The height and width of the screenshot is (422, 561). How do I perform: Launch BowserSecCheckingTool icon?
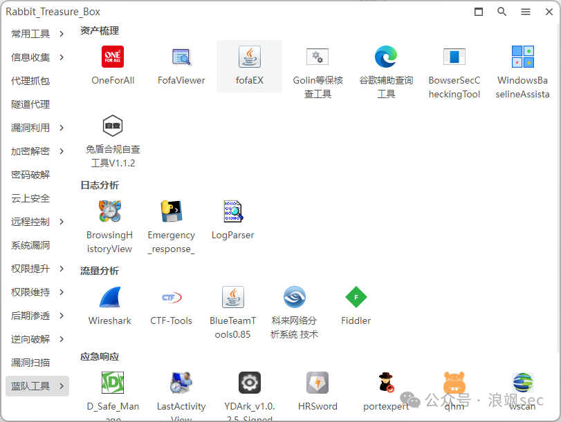(x=454, y=57)
